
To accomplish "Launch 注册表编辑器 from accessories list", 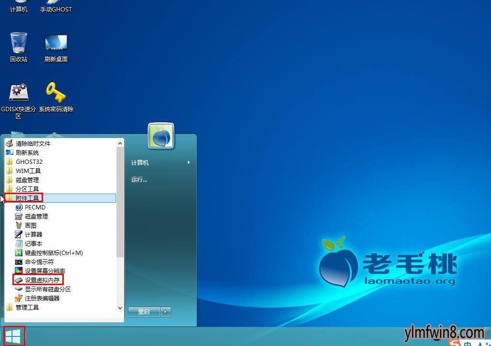I will tap(42, 298).
